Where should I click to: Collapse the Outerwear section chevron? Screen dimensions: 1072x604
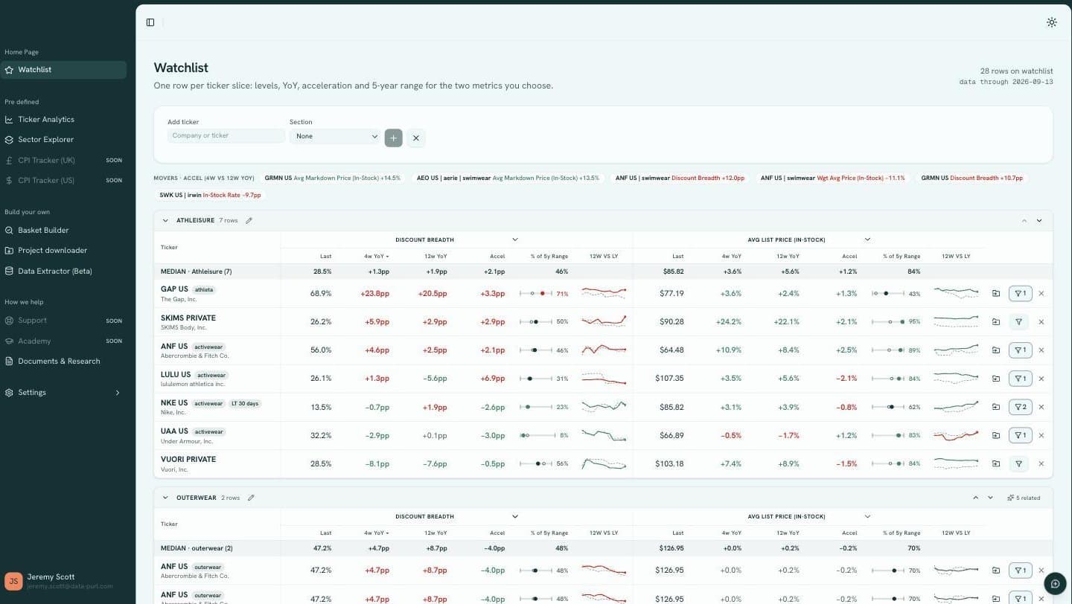166,498
